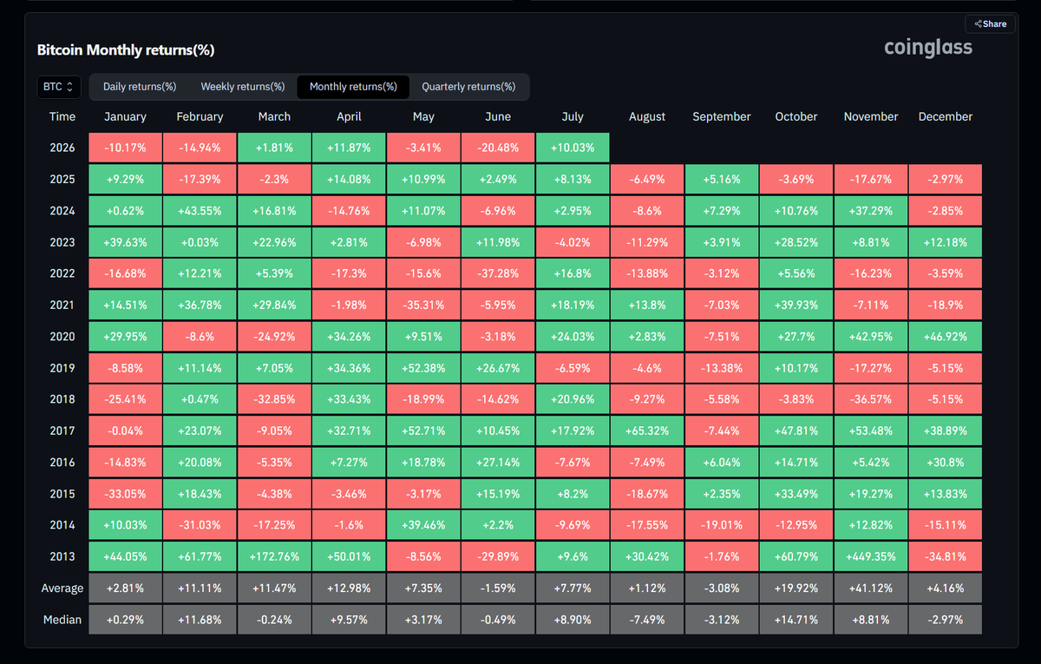Image resolution: width=1041 pixels, height=664 pixels.
Task: Click the +10.03% cell for July 2026
Action: [x=573, y=148]
